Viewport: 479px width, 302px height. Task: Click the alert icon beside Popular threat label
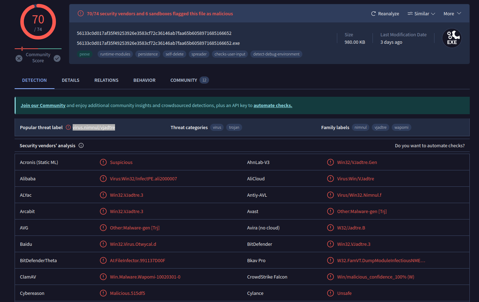68,127
